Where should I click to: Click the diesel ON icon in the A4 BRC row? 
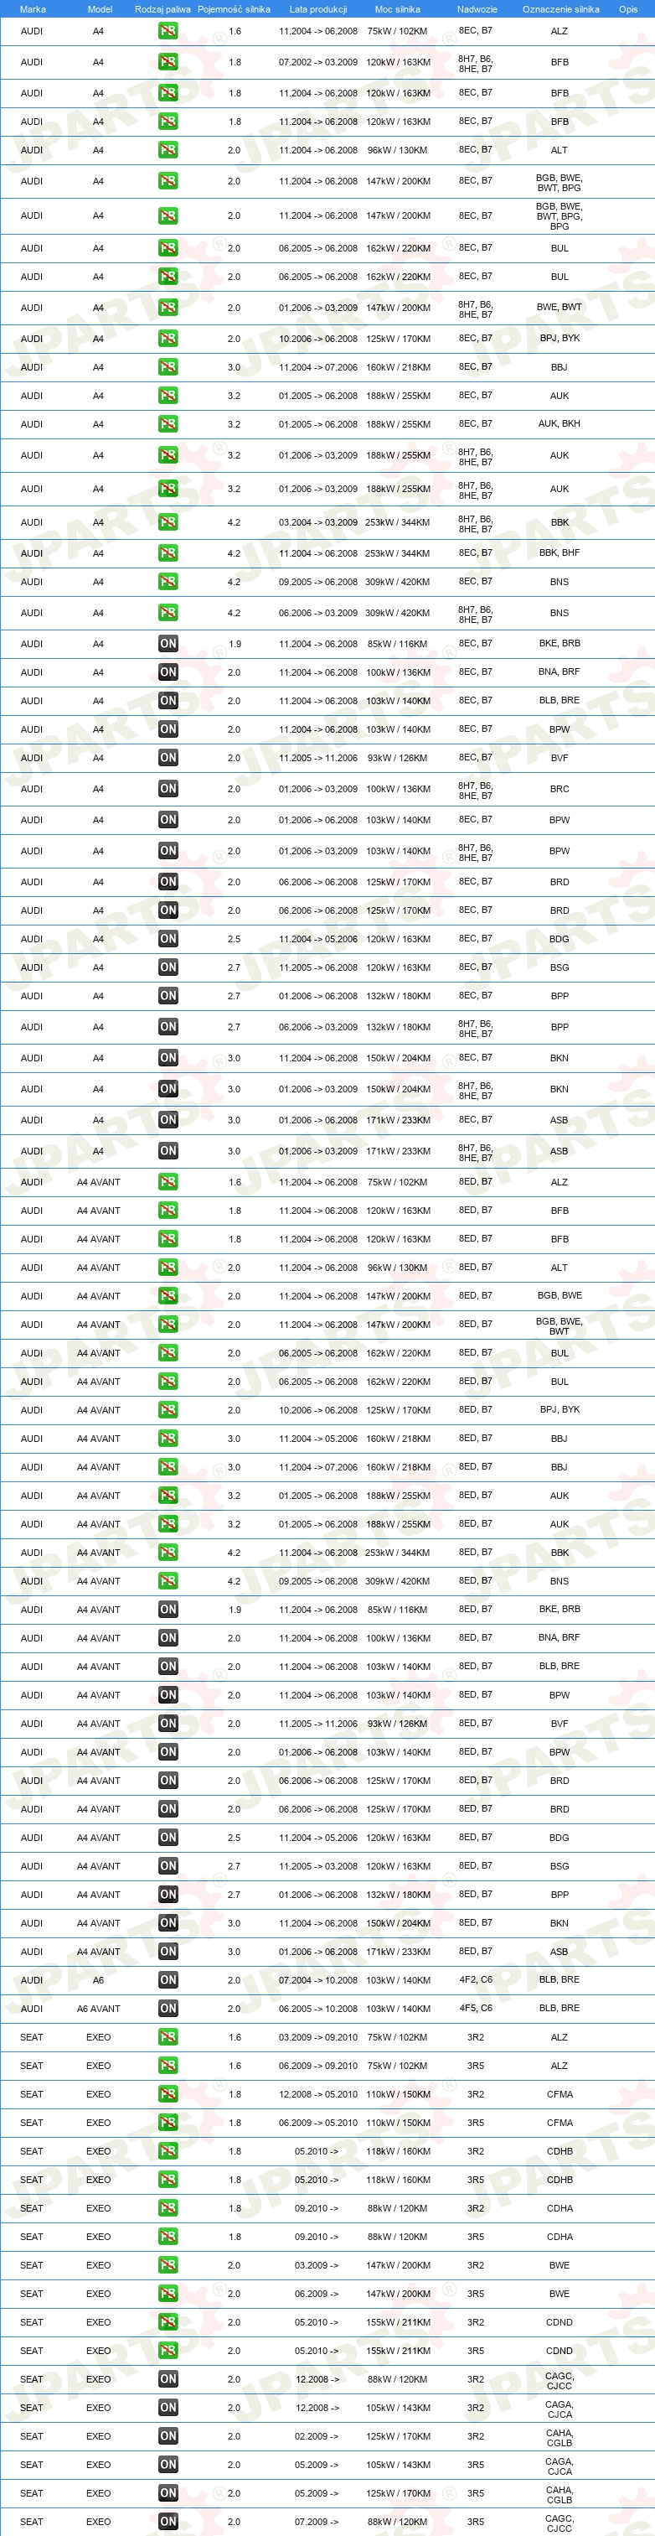[168, 789]
